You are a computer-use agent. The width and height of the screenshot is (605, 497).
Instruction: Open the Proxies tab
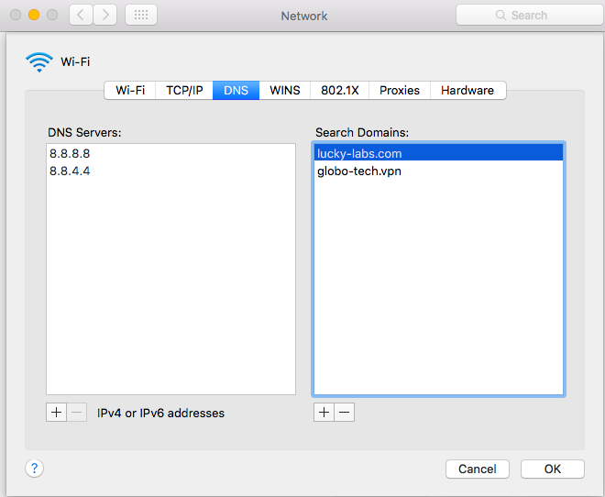click(x=400, y=91)
